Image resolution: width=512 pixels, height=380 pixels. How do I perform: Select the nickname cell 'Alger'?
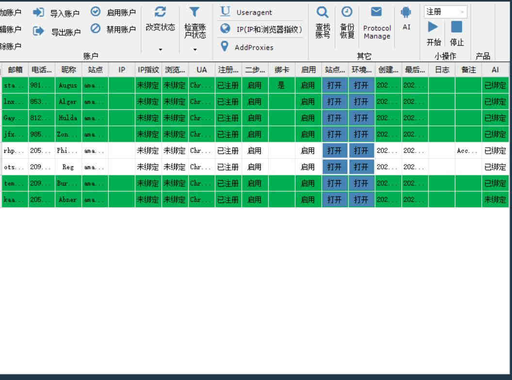click(68, 102)
